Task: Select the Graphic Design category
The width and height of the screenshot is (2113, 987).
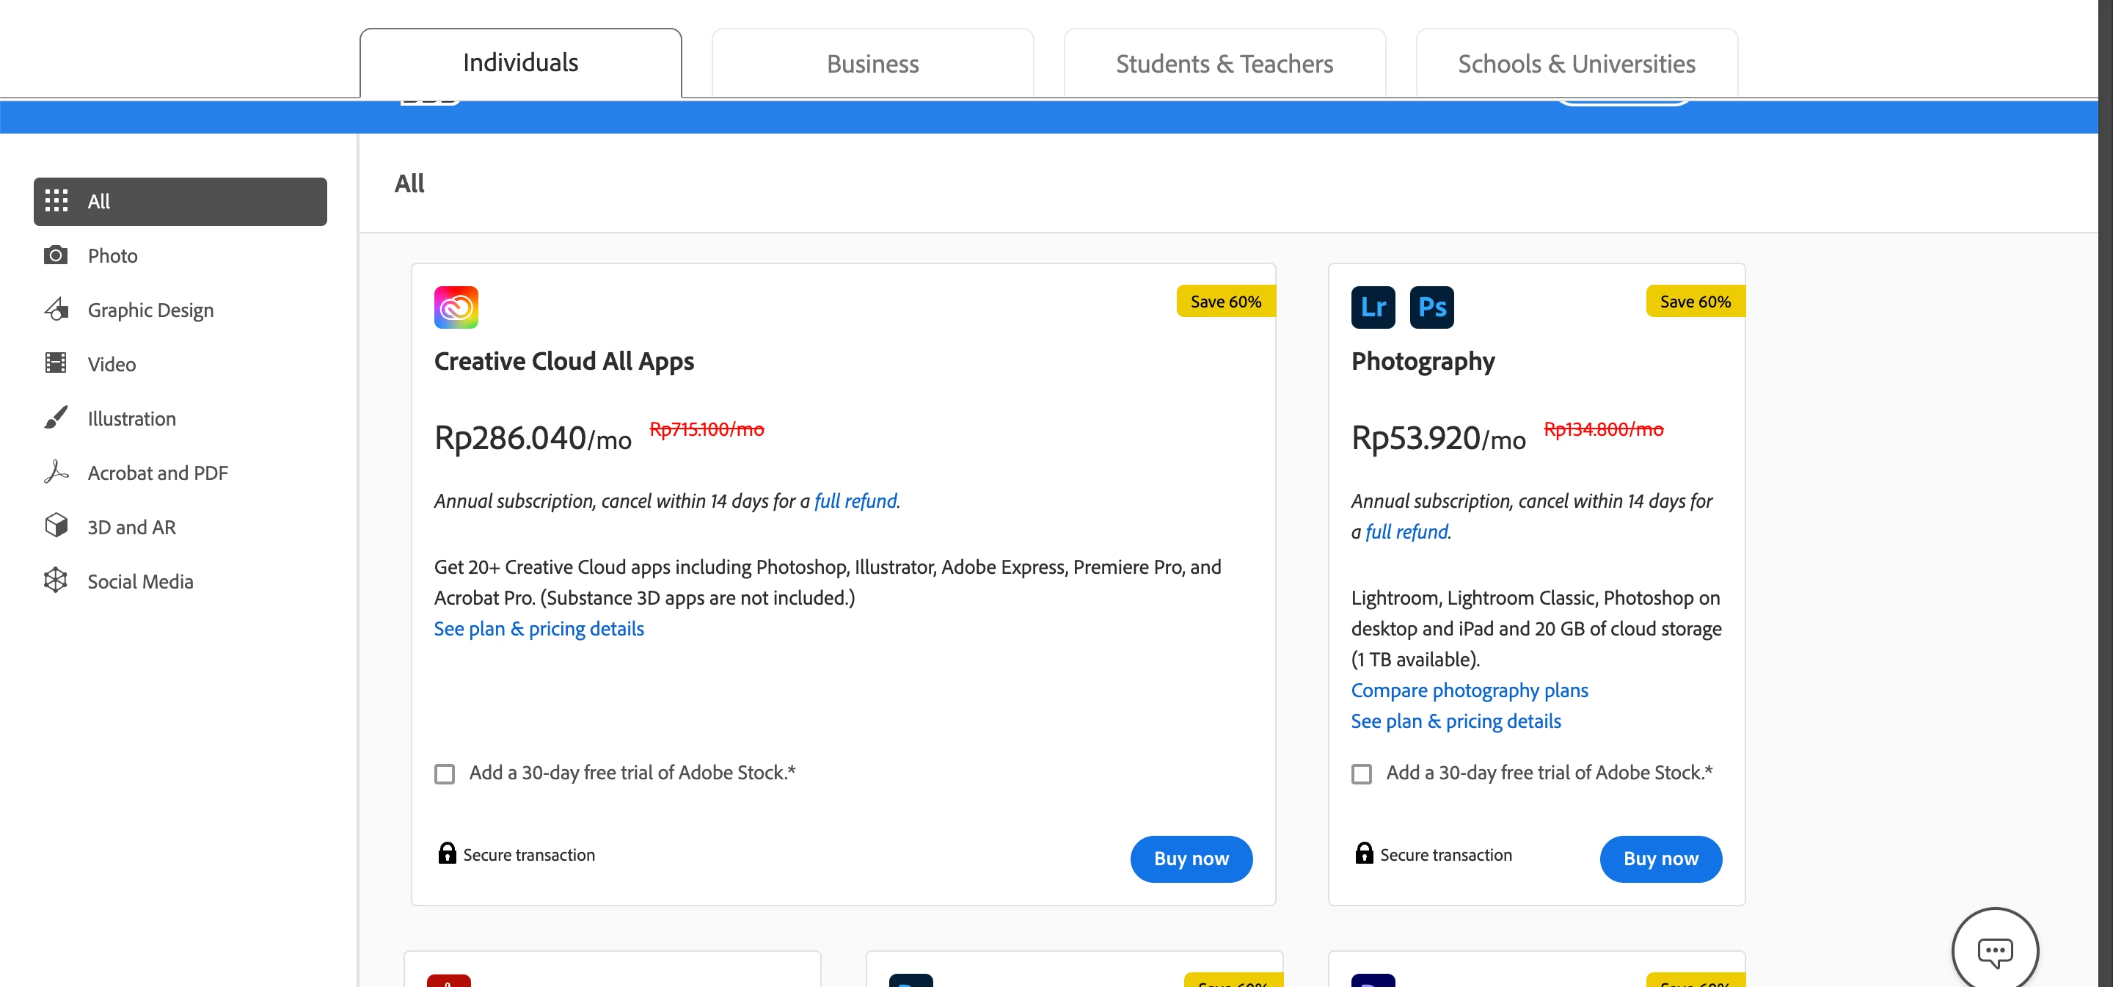Action: [150, 310]
